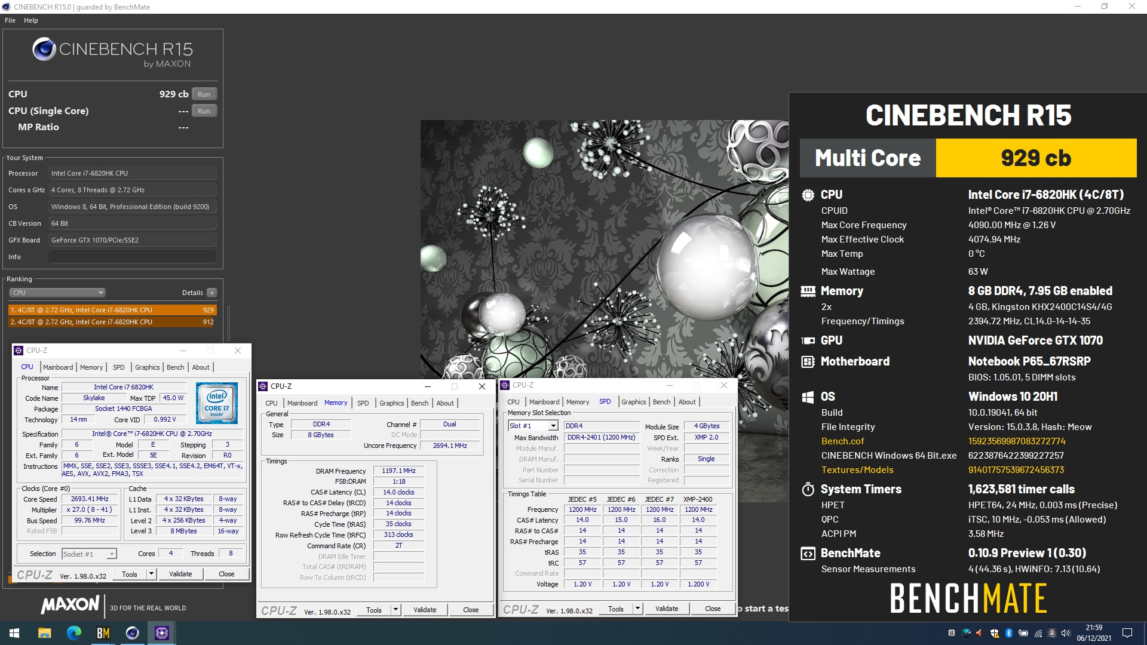1147x645 pixels.
Task: Switch to Cinebench via its taskbar icon
Action: (132, 633)
